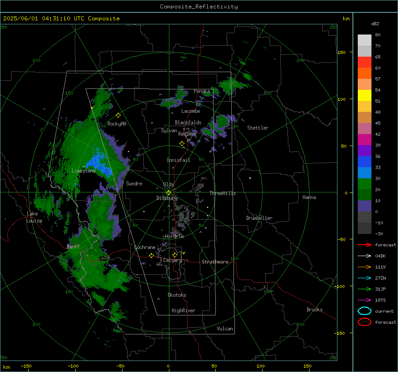This screenshot has height=372, width=398.
Task: Click the Airdrie label
Action: [x=174, y=236]
